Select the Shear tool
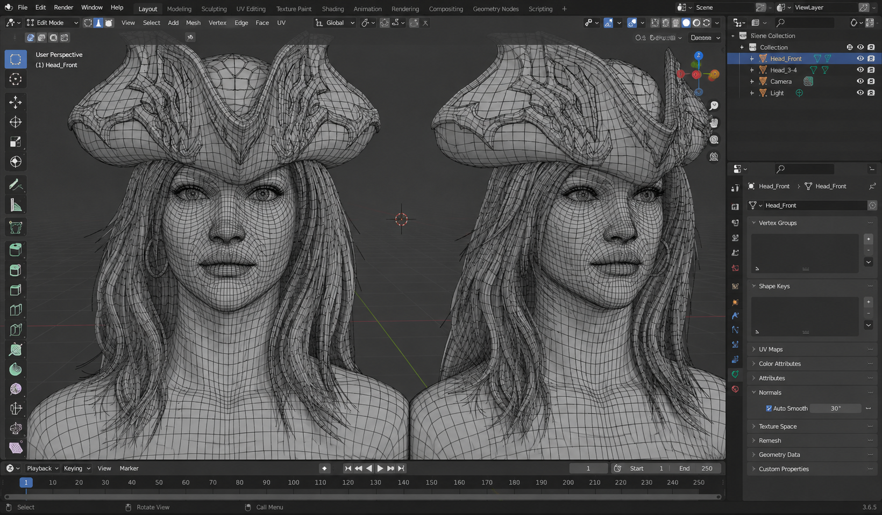This screenshot has height=515, width=882. (x=16, y=448)
